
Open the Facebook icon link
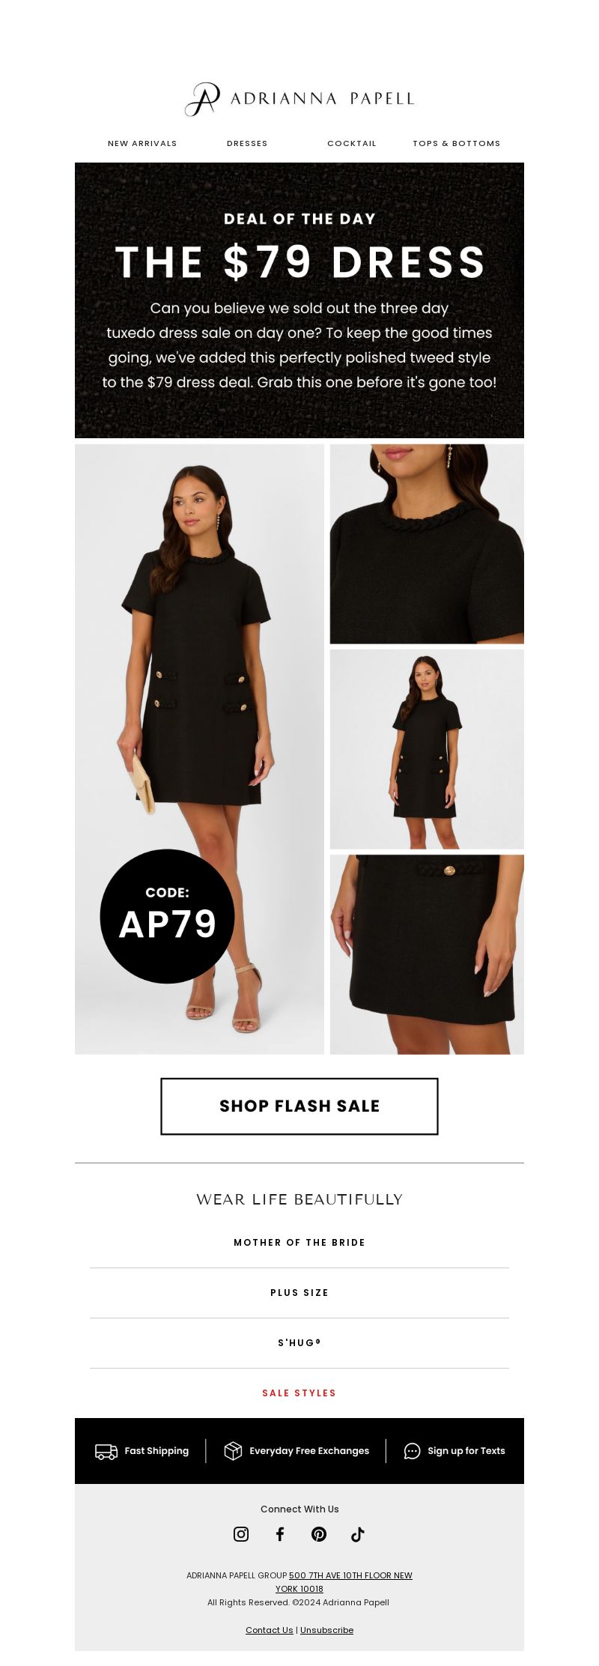click(x=280, y=1534)
